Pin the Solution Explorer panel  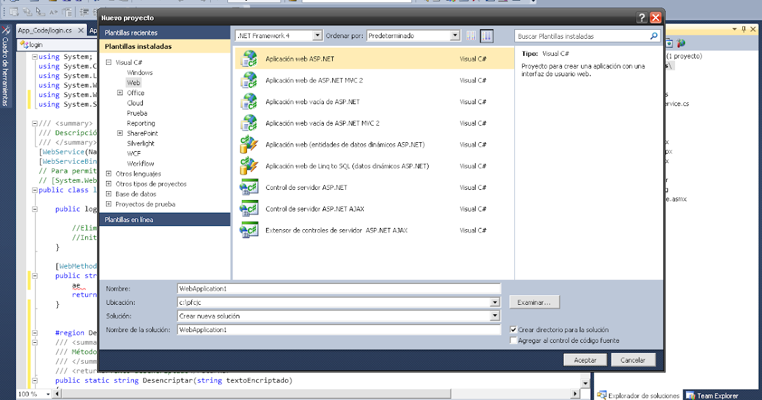(744, 29)
